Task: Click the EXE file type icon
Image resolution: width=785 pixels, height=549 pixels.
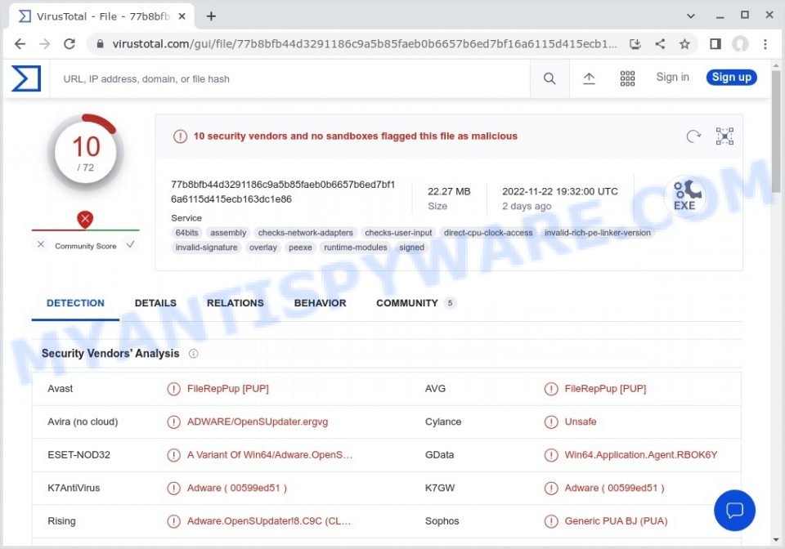Action: tap(687, 193)
